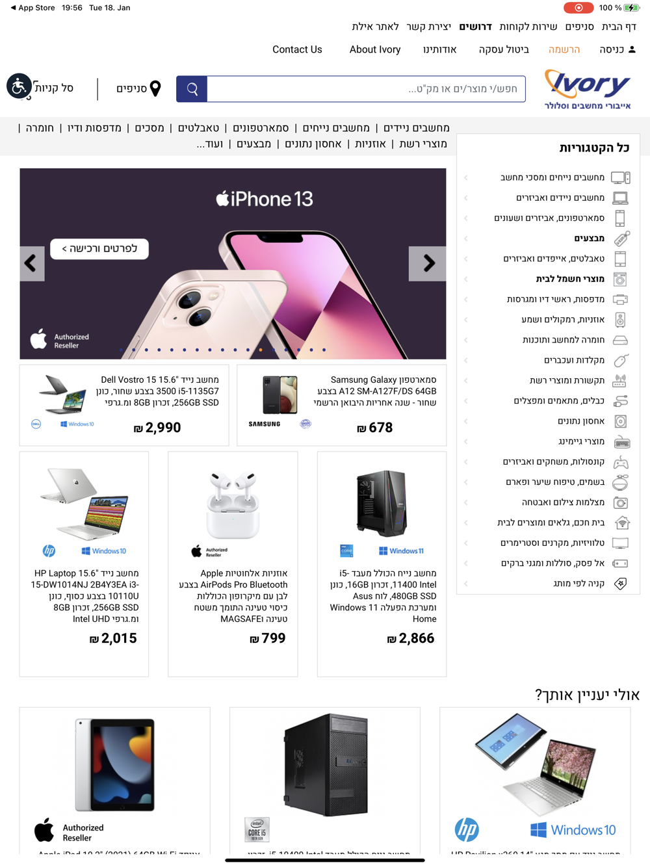This screenshot has height=867, width=650.
Task: Open the game controller consoles category icon
Action: coord(621,463)
